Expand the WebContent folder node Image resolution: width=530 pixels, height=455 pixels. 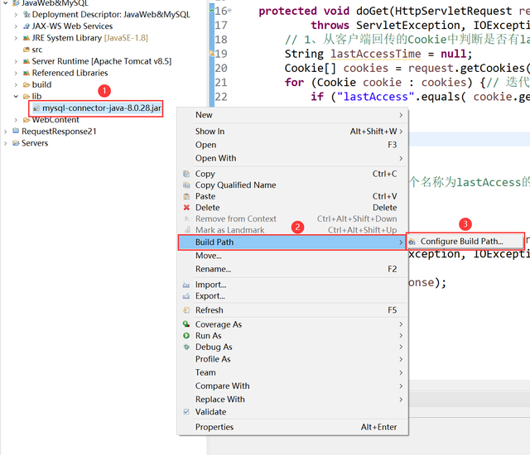pos(16,120)
